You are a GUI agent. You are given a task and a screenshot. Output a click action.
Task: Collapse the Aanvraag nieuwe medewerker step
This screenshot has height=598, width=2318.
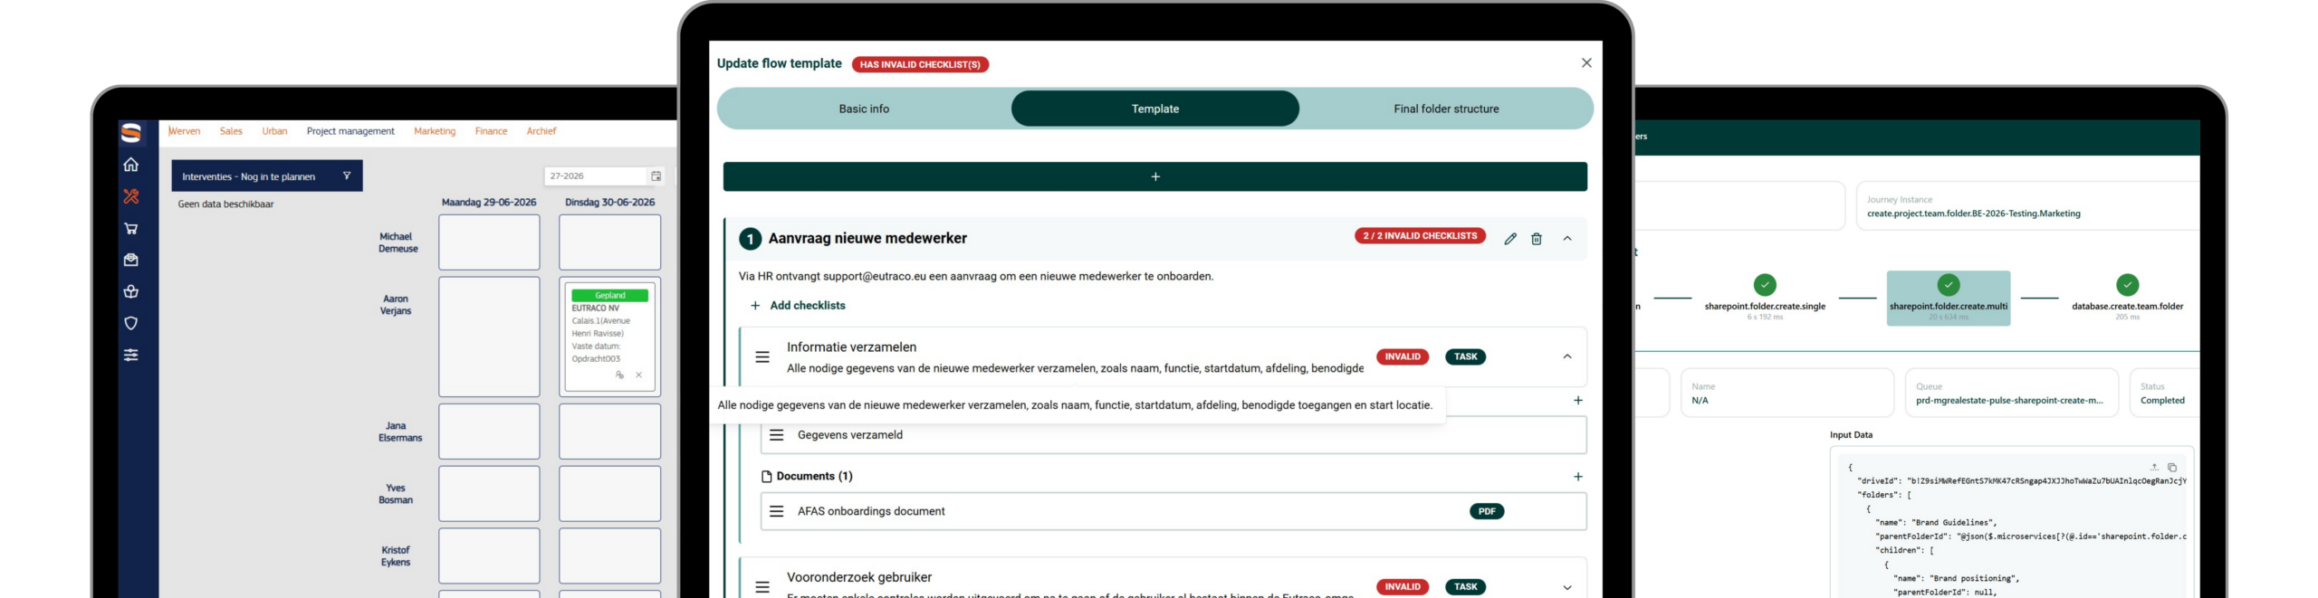pyautogui.click(x=1567, y=239)
